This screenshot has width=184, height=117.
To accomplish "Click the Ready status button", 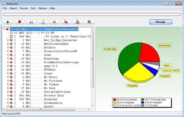I will coord(160,22).
